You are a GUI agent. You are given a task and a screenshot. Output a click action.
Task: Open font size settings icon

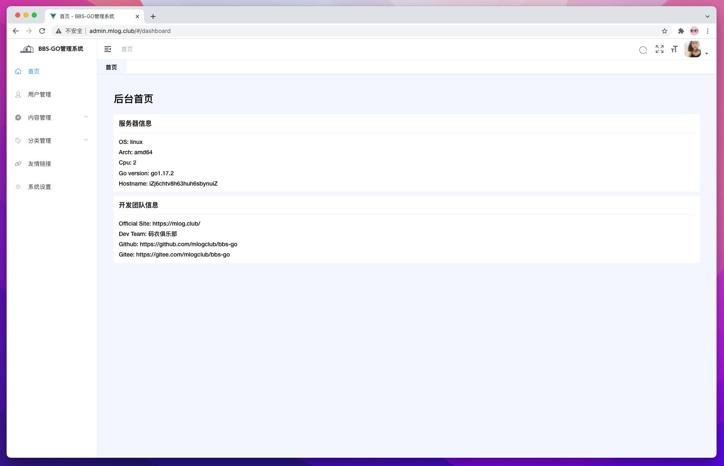click(674, 49)
